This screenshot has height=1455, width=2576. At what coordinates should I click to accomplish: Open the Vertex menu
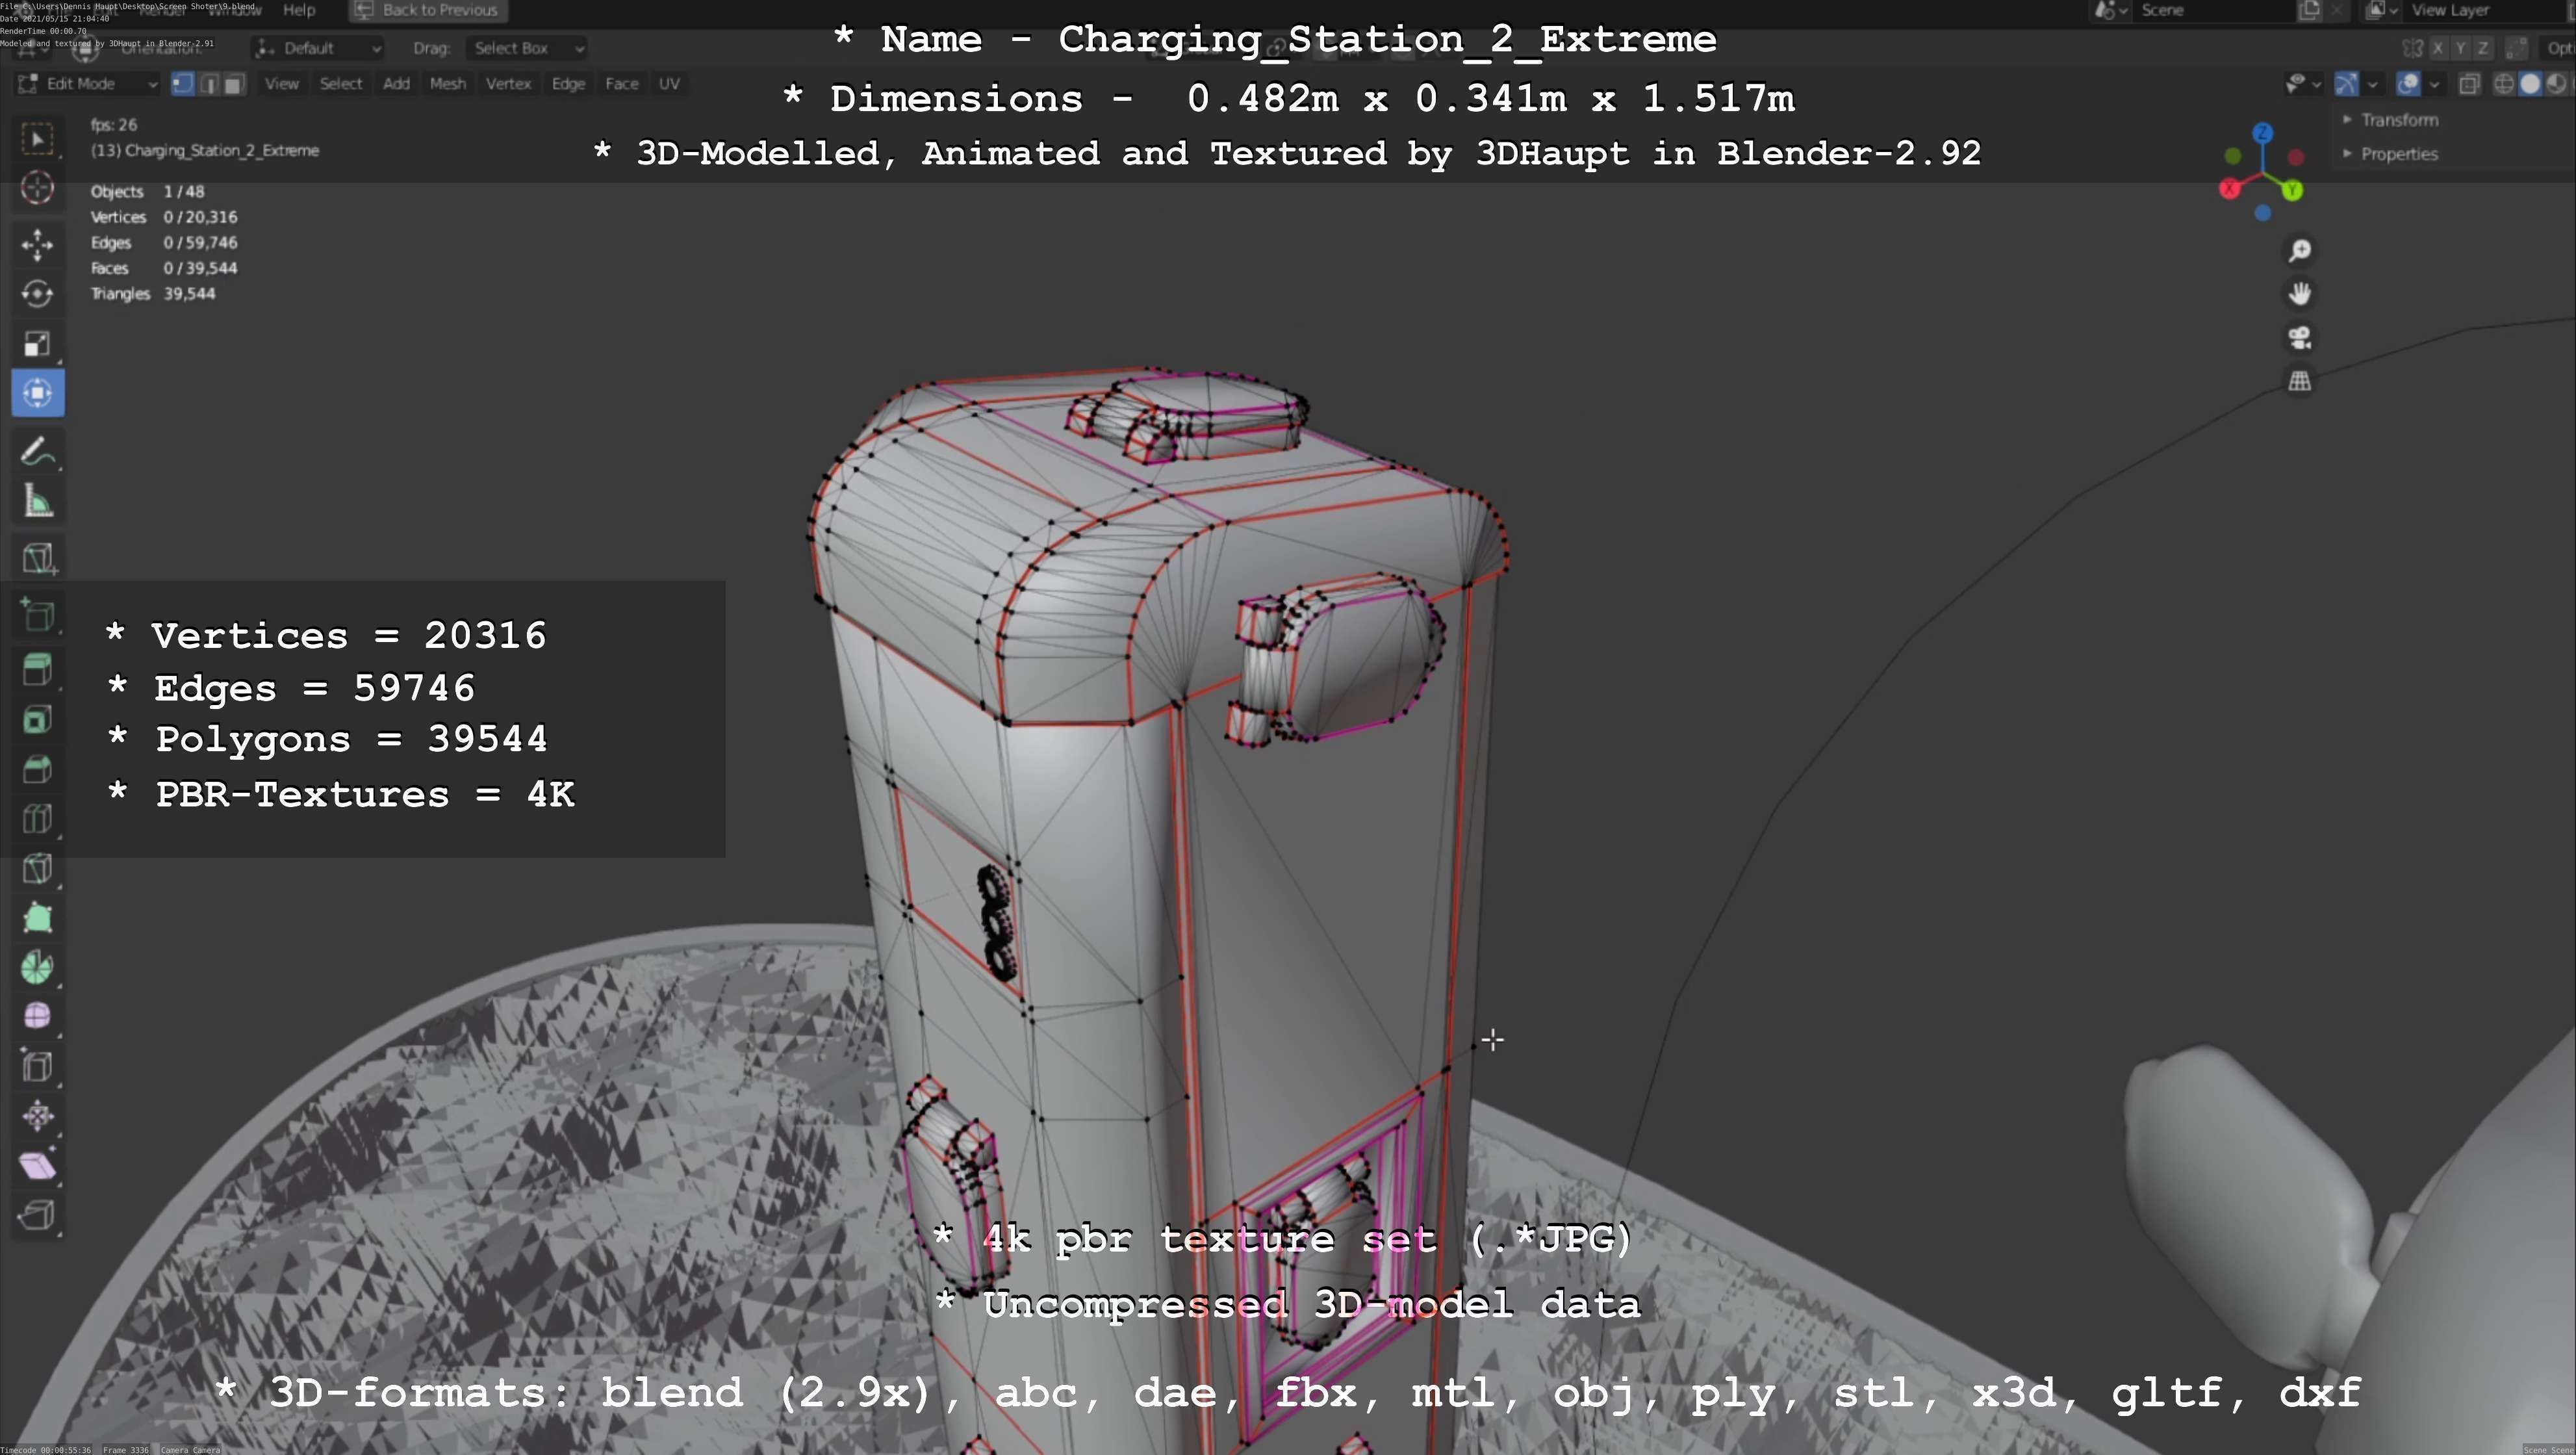tap(508, 84)
